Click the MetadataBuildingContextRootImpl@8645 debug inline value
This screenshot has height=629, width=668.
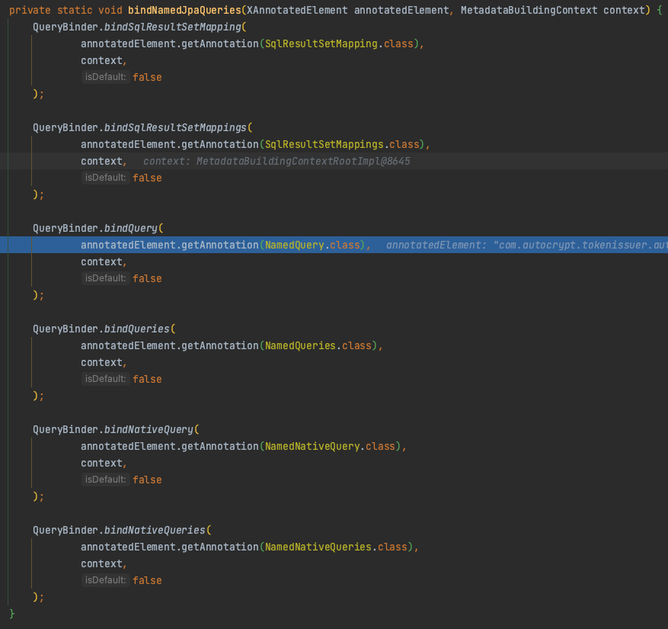[x=303, y=161]
